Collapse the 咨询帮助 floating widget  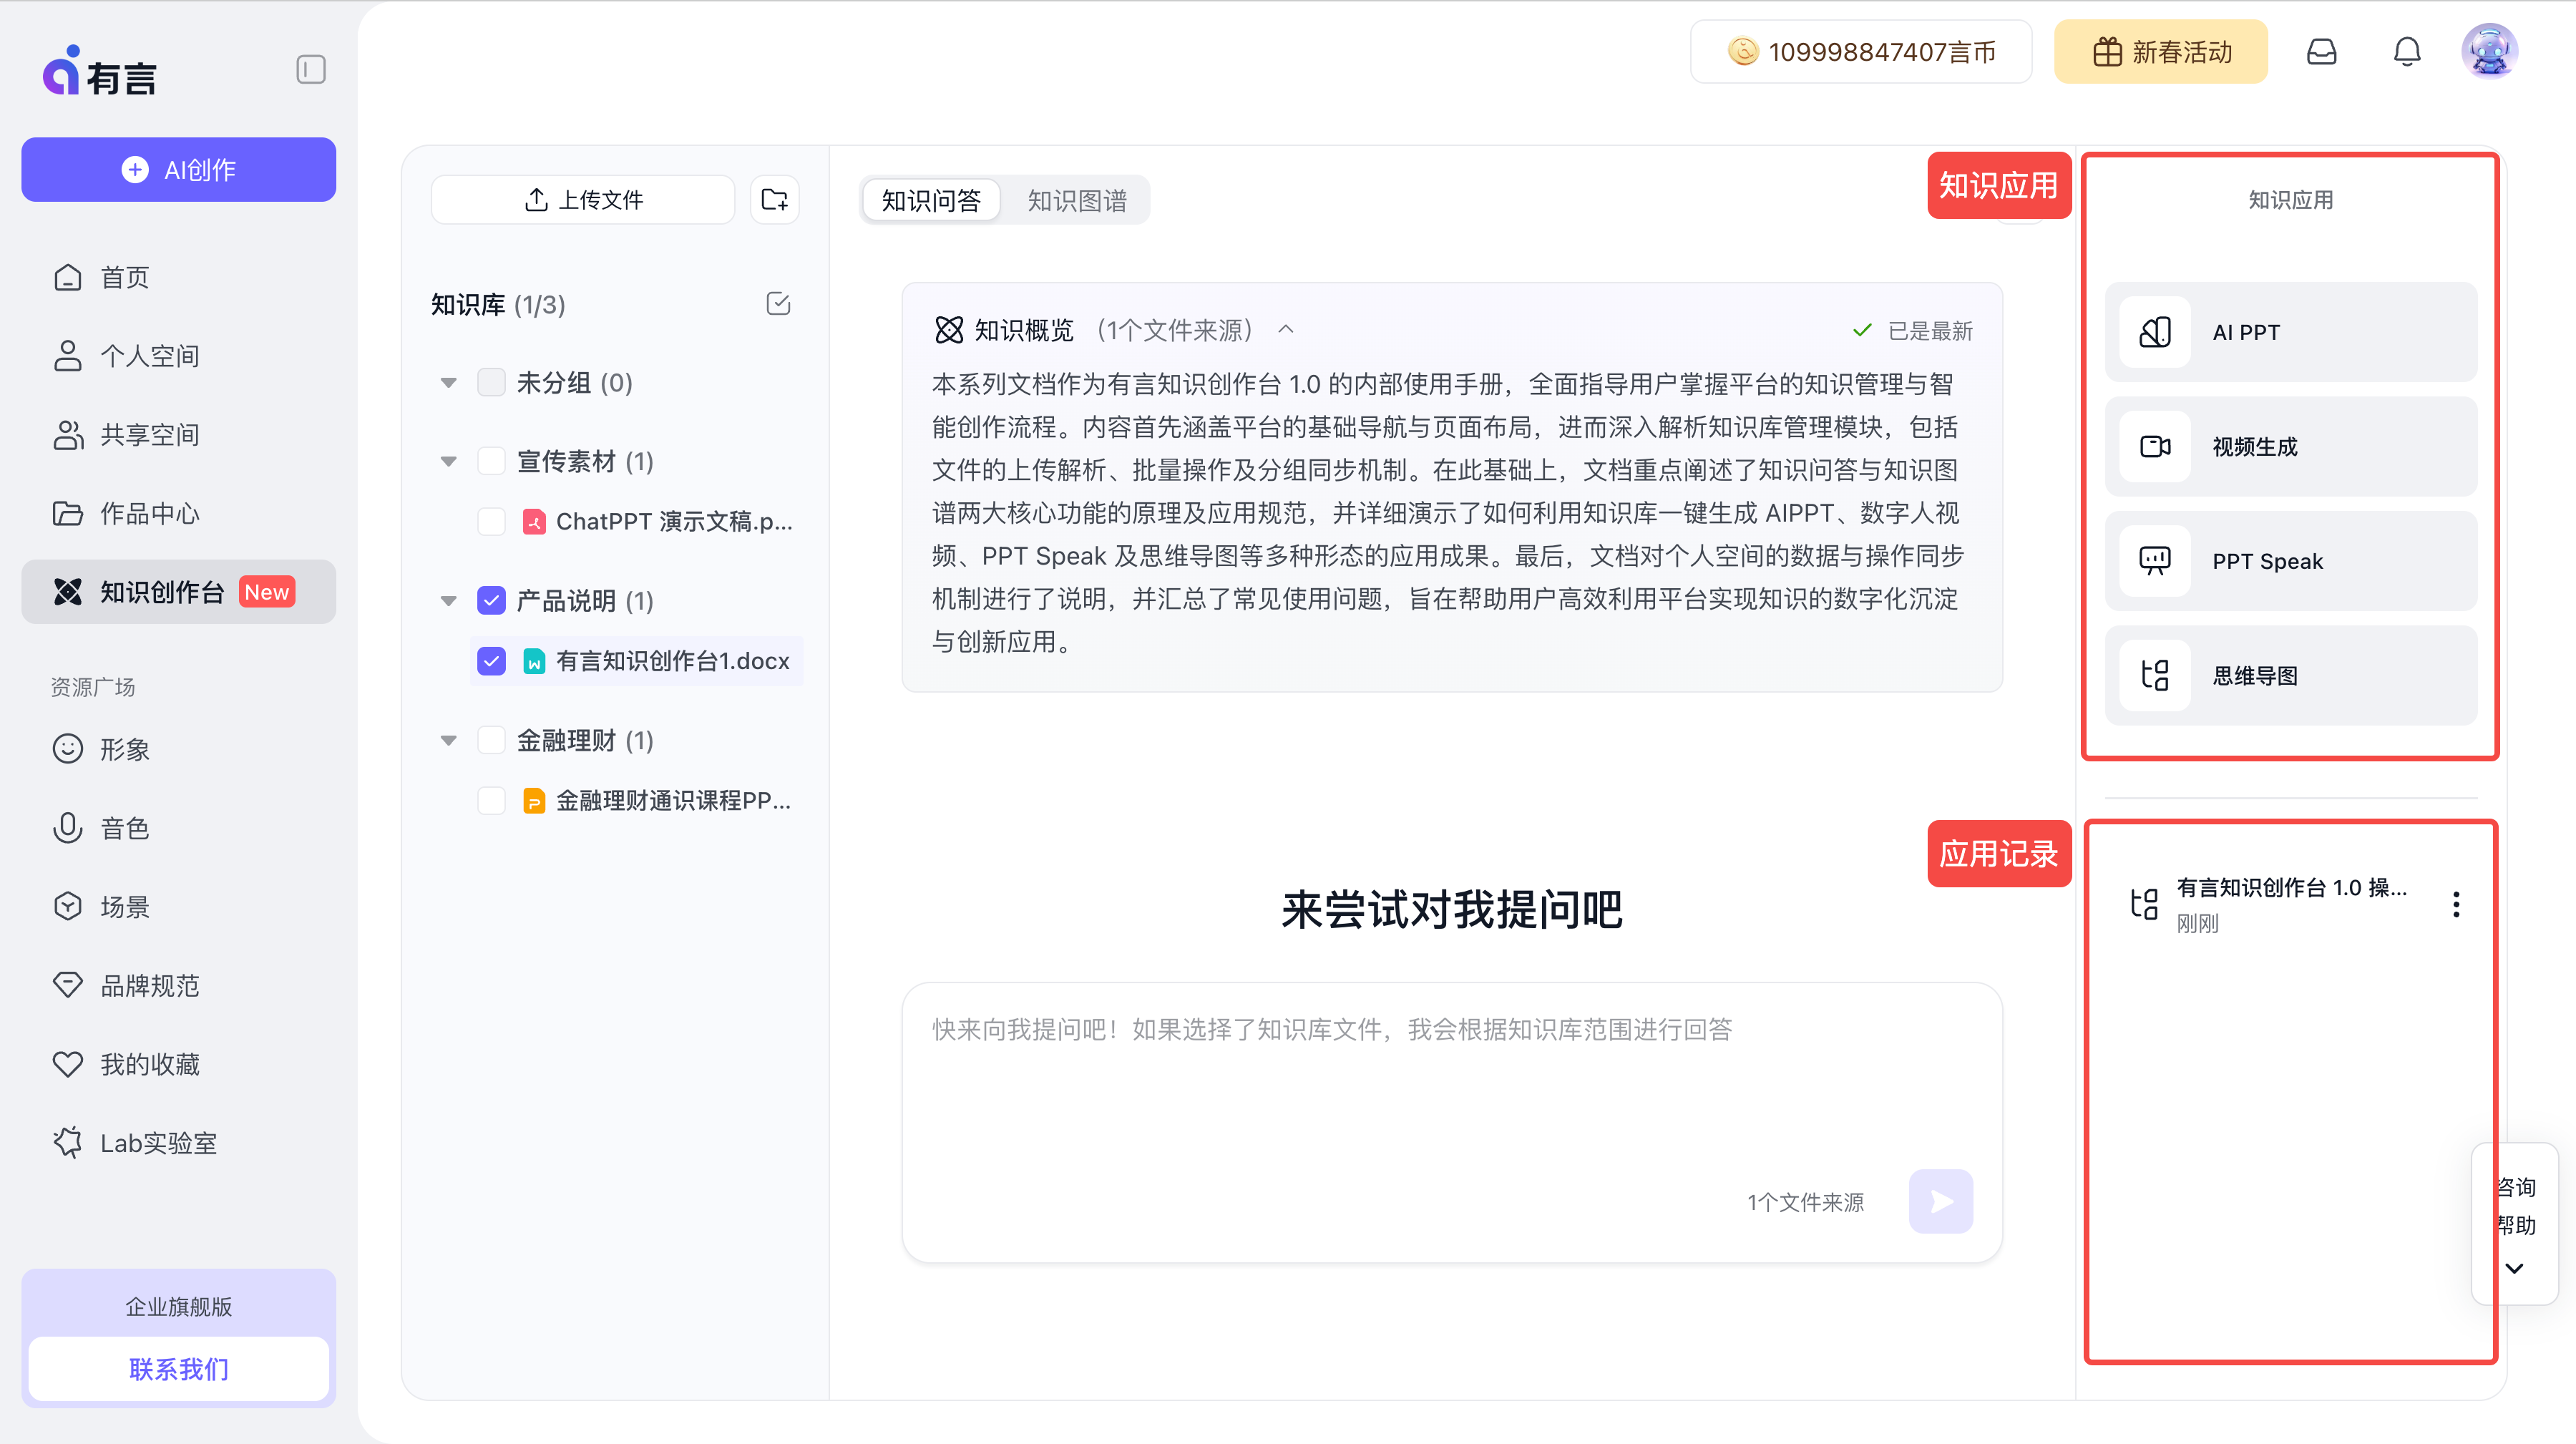2514,1268
